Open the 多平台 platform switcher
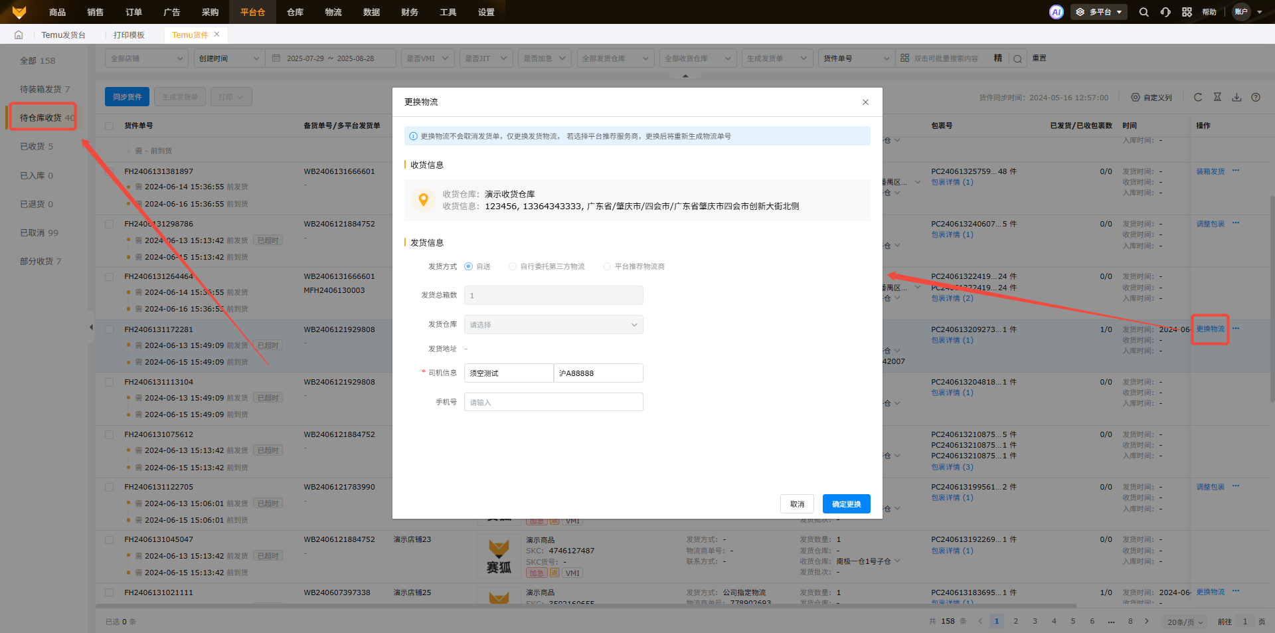Image resolution: width=1275 pixels, height=633 pixels. (x=1098, y=12)
